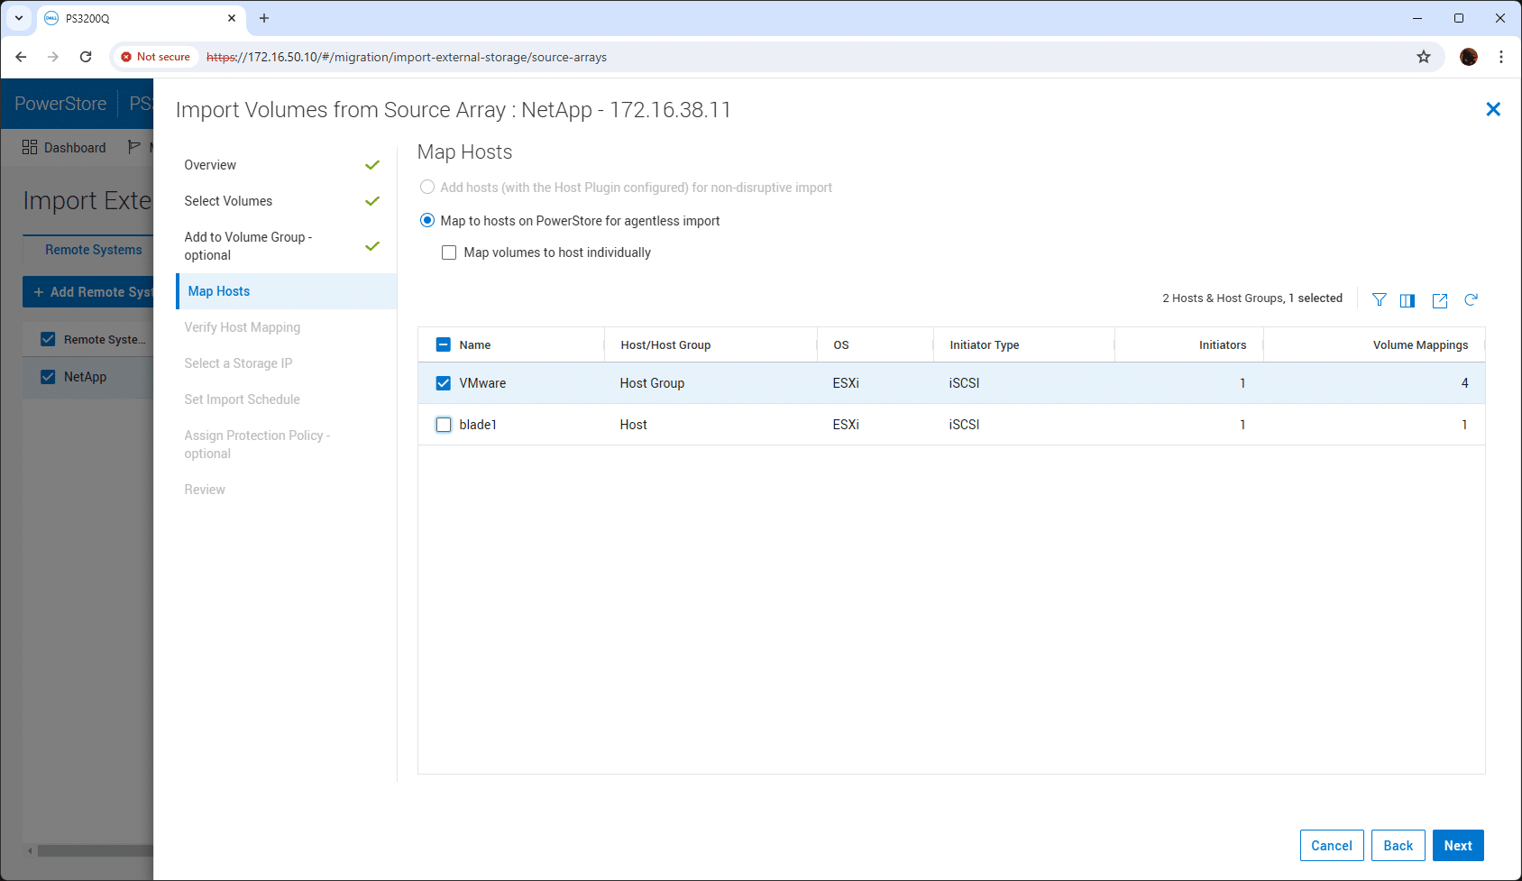Toggle the Remote Syste... header checkbox
Image resolution: width=1522 pixels, height=881 pixels.
[x=48, y=339]
